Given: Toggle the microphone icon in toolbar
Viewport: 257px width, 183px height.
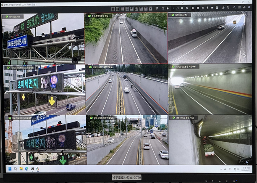Looking at the screenshot, I should 207,8.
